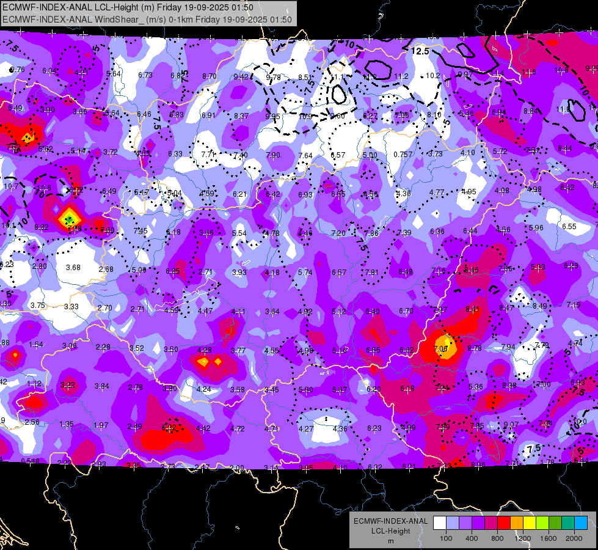Screen dimensions: 598x550
Task: Click the yellow legend color swatch
Action: coord(530,523)
